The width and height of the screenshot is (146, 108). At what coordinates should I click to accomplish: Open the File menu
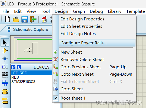click(x=6, y=11)
